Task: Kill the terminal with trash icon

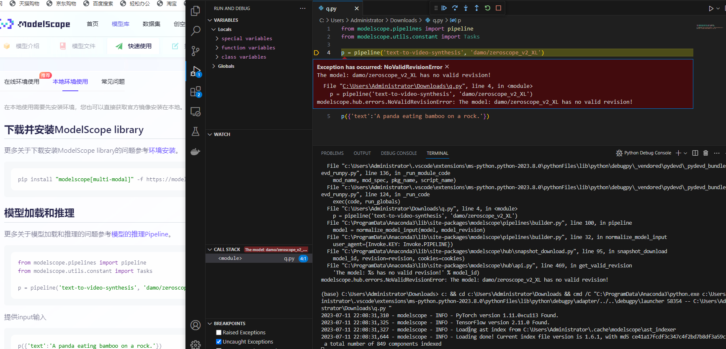Action: tap(705, 153)
